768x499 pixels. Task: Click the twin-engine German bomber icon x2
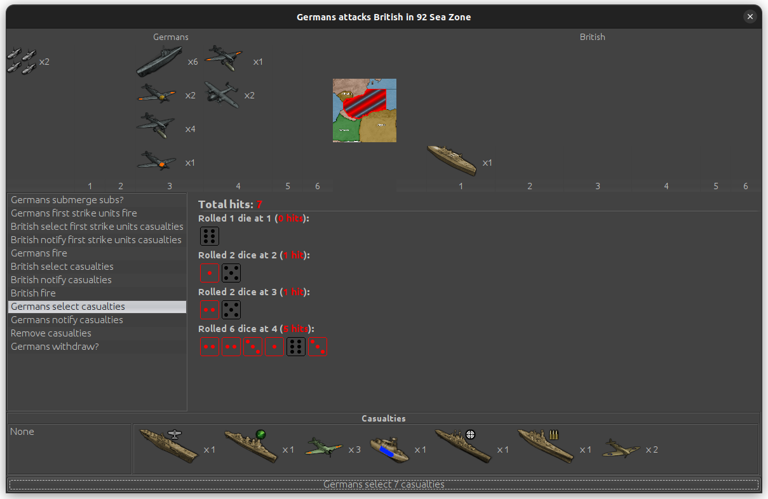(x=221, y=95)
